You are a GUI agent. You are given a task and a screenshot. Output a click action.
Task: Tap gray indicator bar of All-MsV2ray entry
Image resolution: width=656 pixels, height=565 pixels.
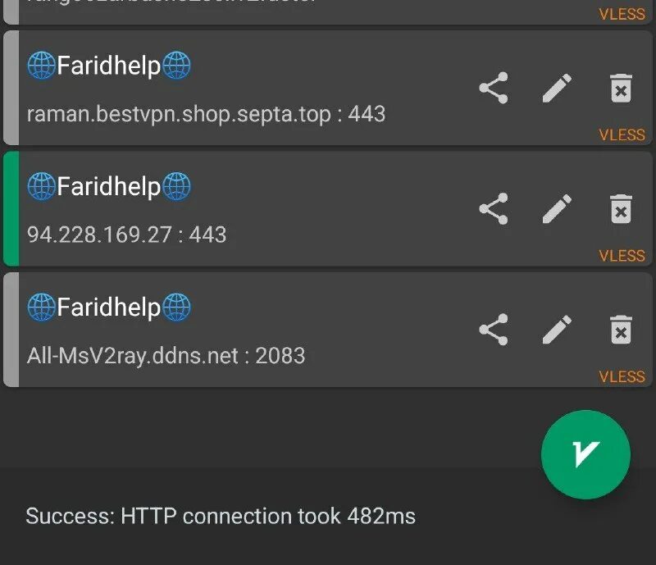pyautogui.click(x=11, y=330)
